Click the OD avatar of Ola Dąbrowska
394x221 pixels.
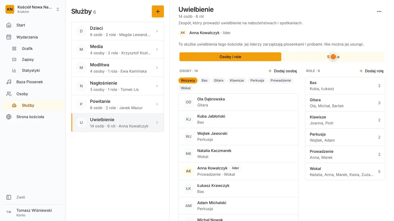[x=188, y=102]
